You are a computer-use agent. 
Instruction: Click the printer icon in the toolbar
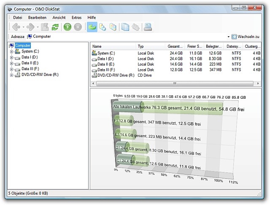[148, 27]
